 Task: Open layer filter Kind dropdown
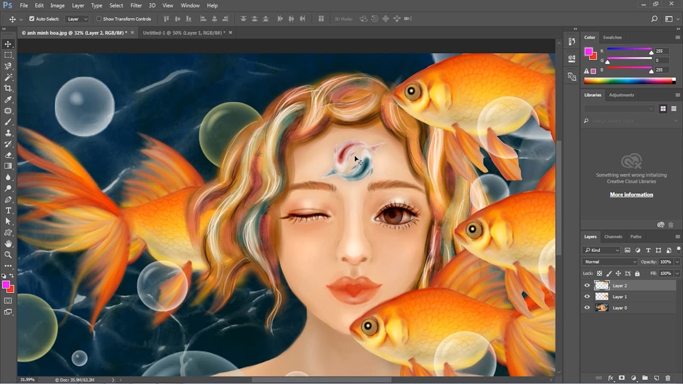602,250
